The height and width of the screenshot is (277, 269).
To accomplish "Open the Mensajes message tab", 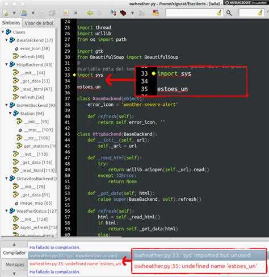I will [x=15, y=264].
